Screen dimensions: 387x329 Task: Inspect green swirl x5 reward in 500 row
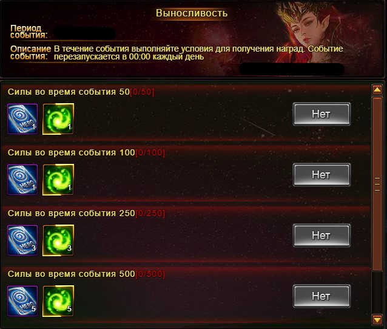click(58, 301)
